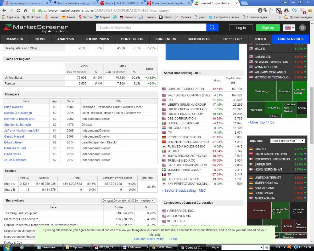Open the See our Cookie Policy link

tap(149, 239)
